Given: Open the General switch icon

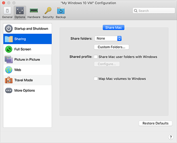Looking at the screenshot, I should (7, 11).
